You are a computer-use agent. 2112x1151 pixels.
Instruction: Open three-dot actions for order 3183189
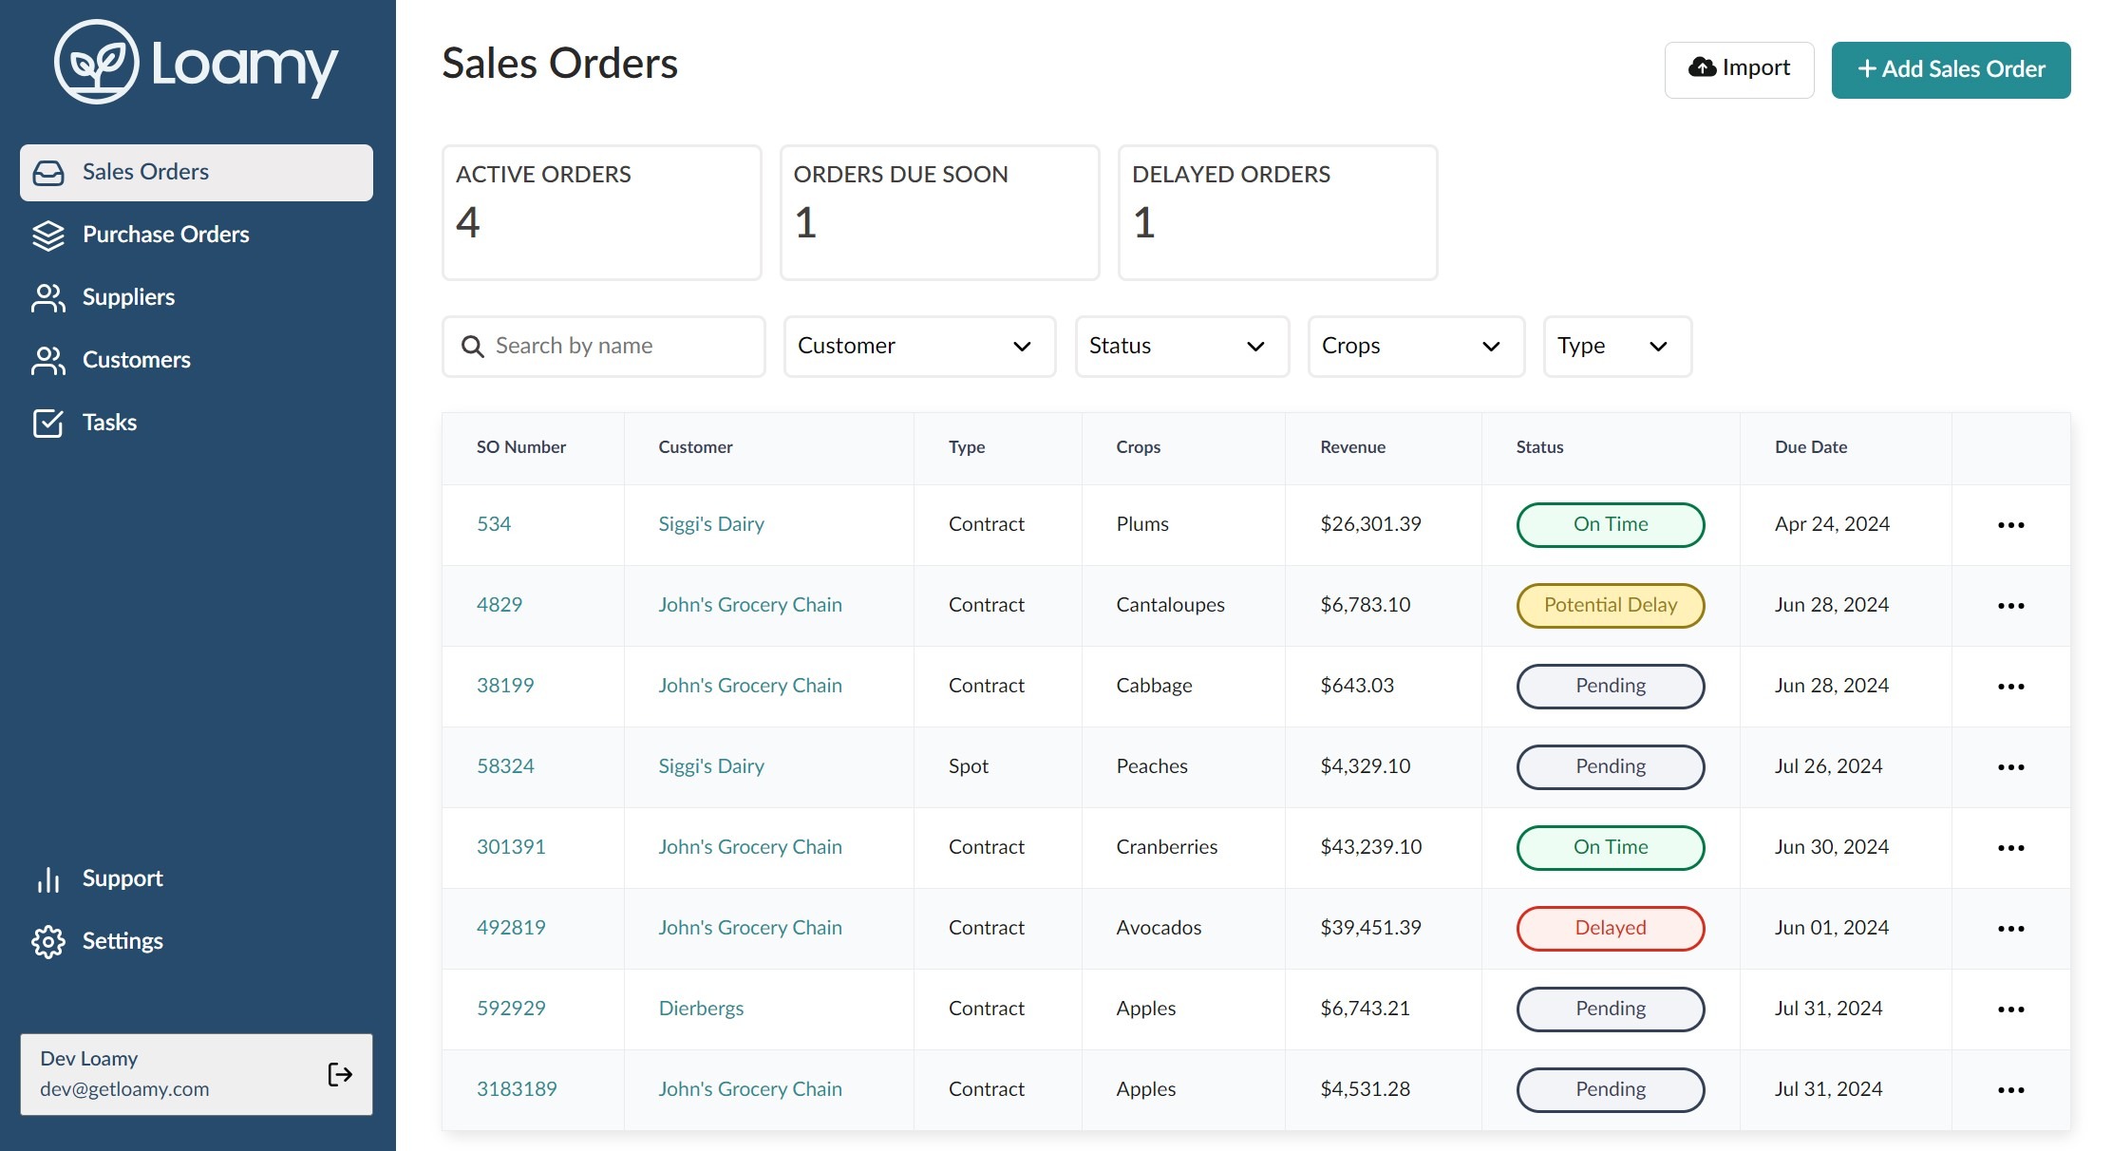(2010, 1090)
